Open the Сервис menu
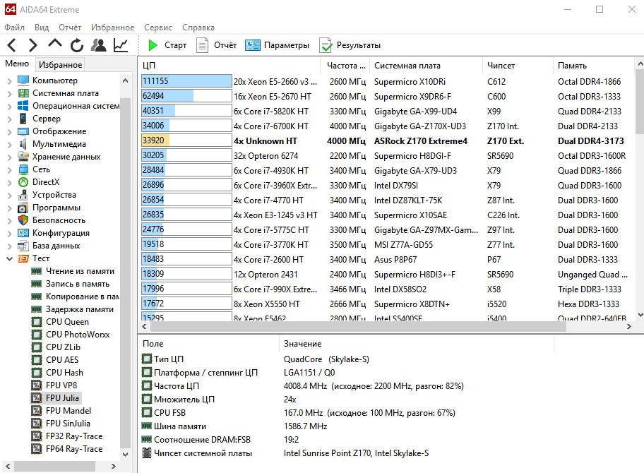The width and height of the screenshot is (644, 473). (x=157, y=28)
